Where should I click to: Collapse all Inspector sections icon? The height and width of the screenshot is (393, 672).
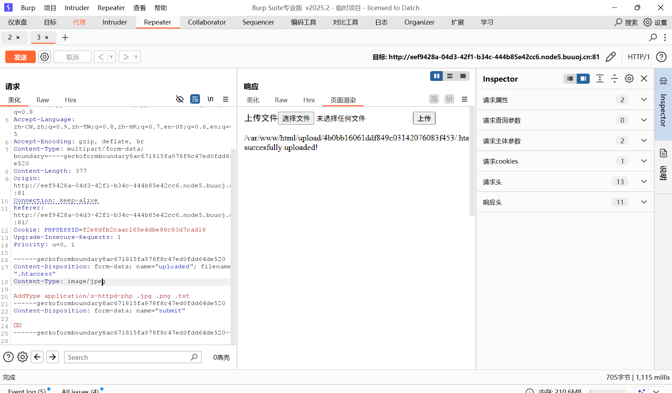click(615, 78)
